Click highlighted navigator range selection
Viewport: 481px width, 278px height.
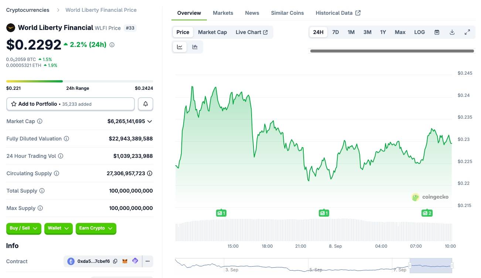pos(431,265)
